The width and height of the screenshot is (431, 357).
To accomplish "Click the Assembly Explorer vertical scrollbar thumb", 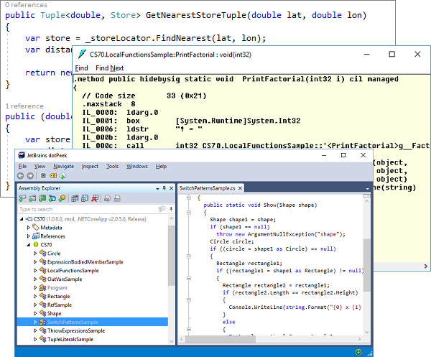I will tap(171, 256).
